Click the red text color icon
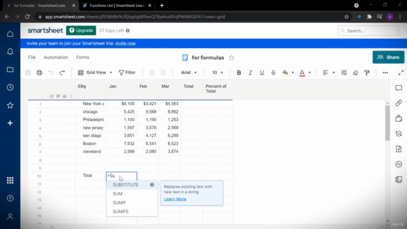The width and height of the screenshot is (407, 229). pos(302,73)
